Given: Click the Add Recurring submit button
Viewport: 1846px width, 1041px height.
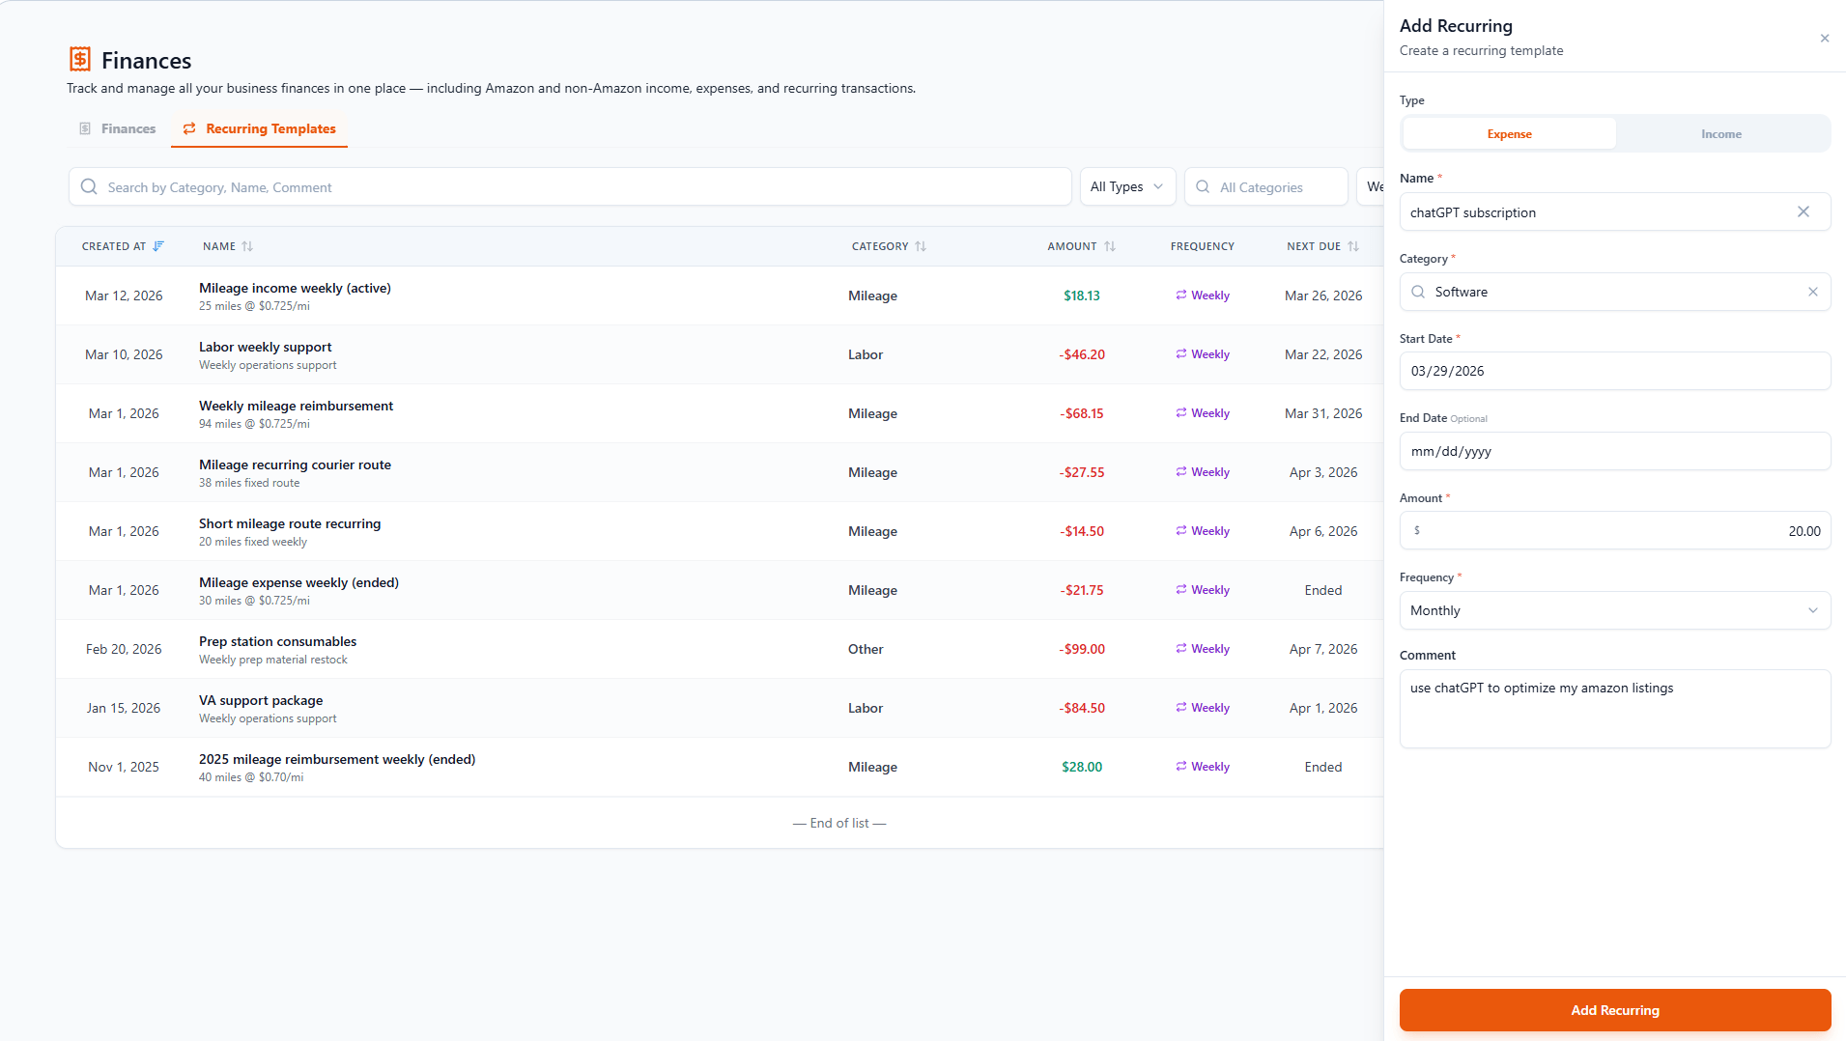Looking at the screenshot, I should coord(1614,1010).
